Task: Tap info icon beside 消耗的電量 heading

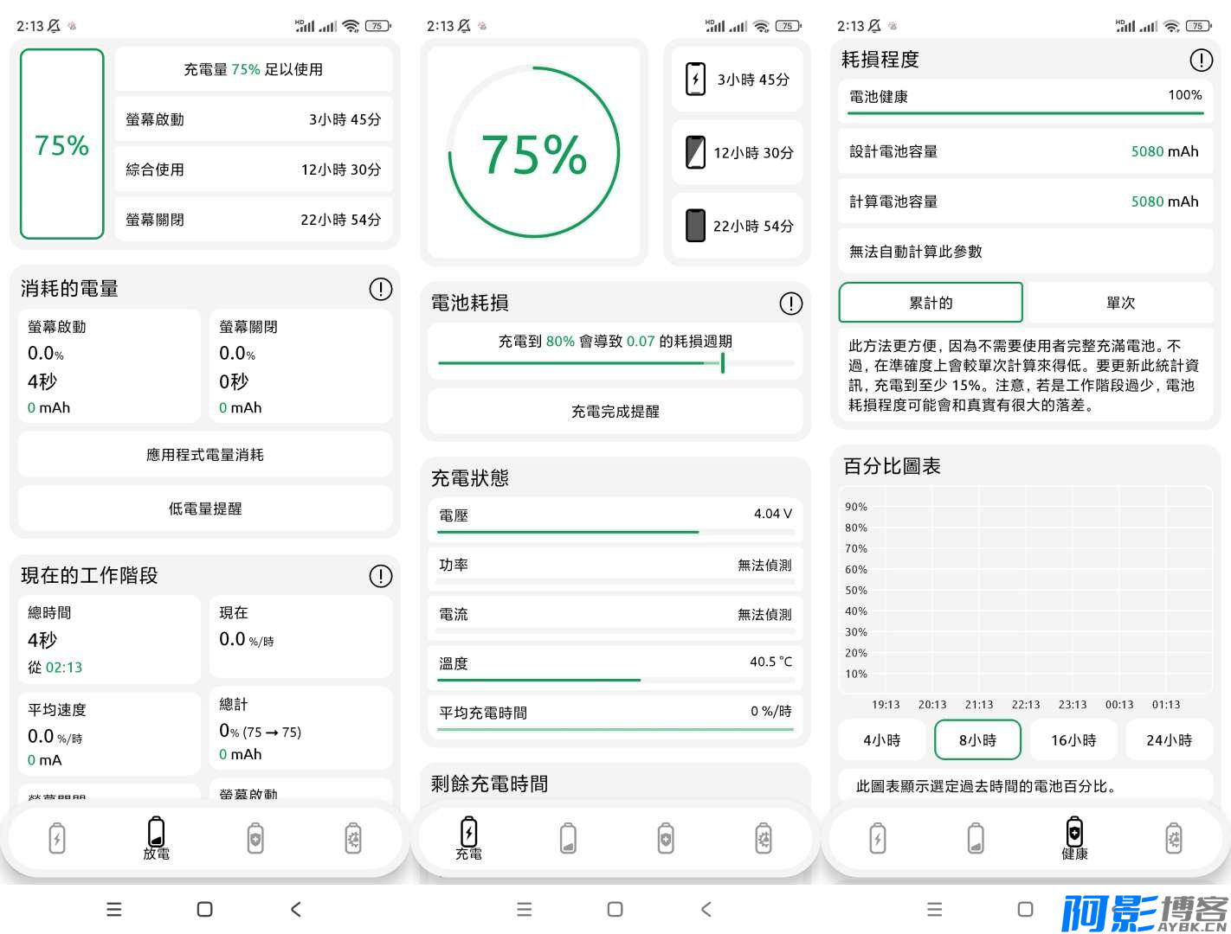Action: (x=380, y=289)
